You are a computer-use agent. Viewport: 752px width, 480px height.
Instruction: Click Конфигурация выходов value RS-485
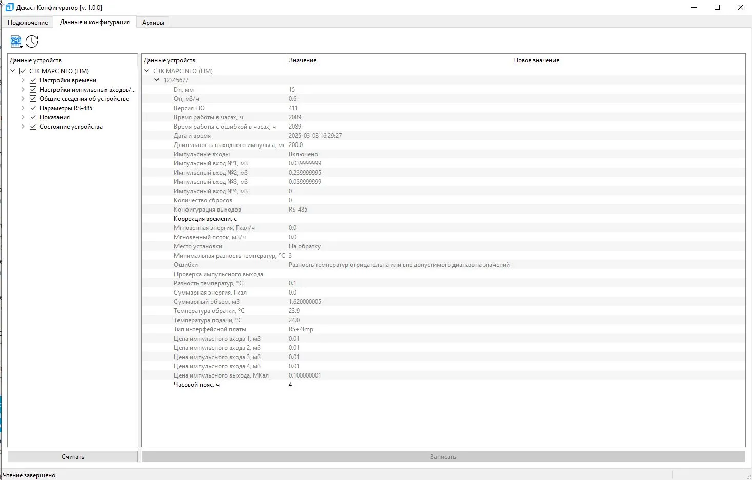(298, 210)
